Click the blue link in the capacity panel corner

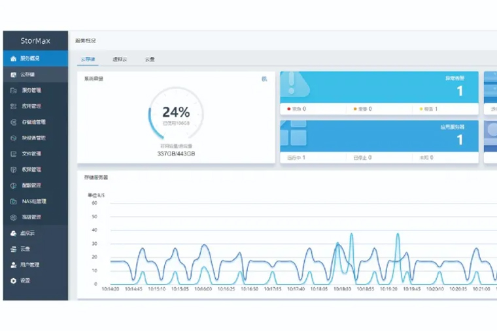tap(264, 79)
